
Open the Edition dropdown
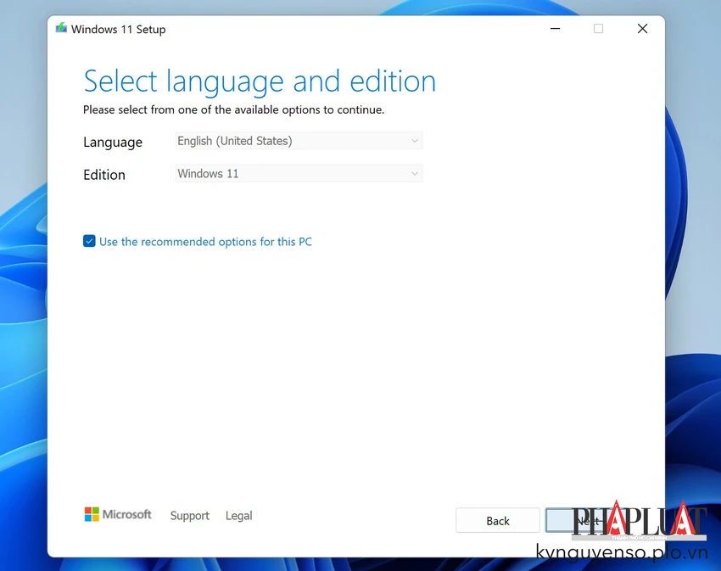(299, 173)
